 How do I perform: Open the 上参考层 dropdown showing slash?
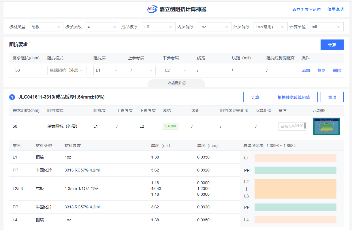pos(142,70)
